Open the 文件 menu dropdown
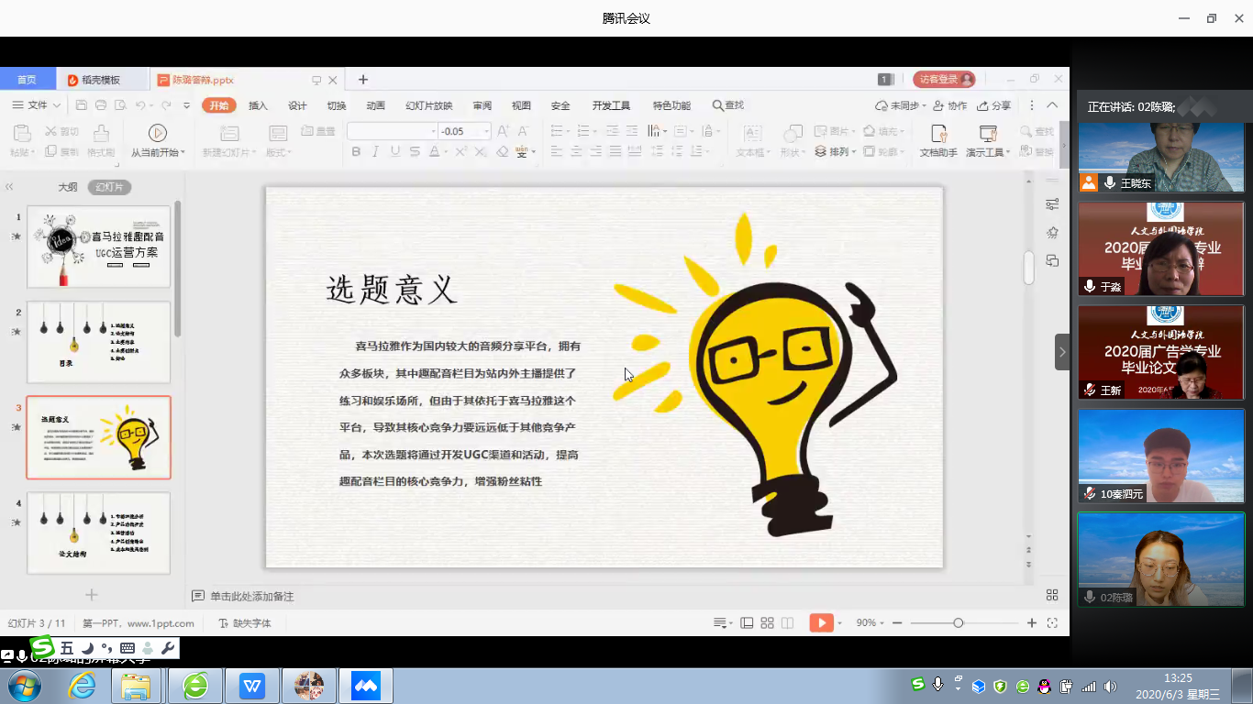Image resolution: width=1253 pixels, height=704 pixels. pyautogui.click(x=37, y=105)
